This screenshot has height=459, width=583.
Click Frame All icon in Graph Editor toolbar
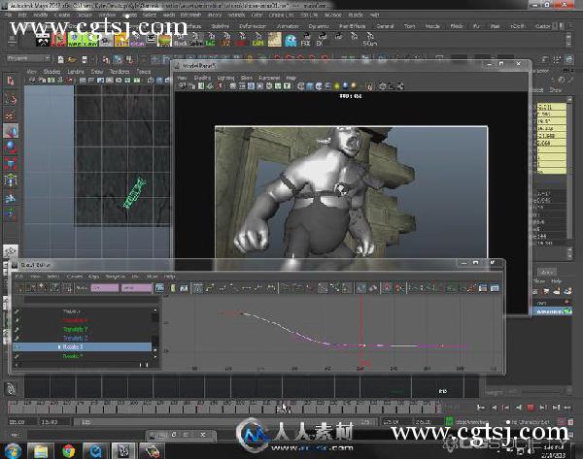click(x=159, y=288)
